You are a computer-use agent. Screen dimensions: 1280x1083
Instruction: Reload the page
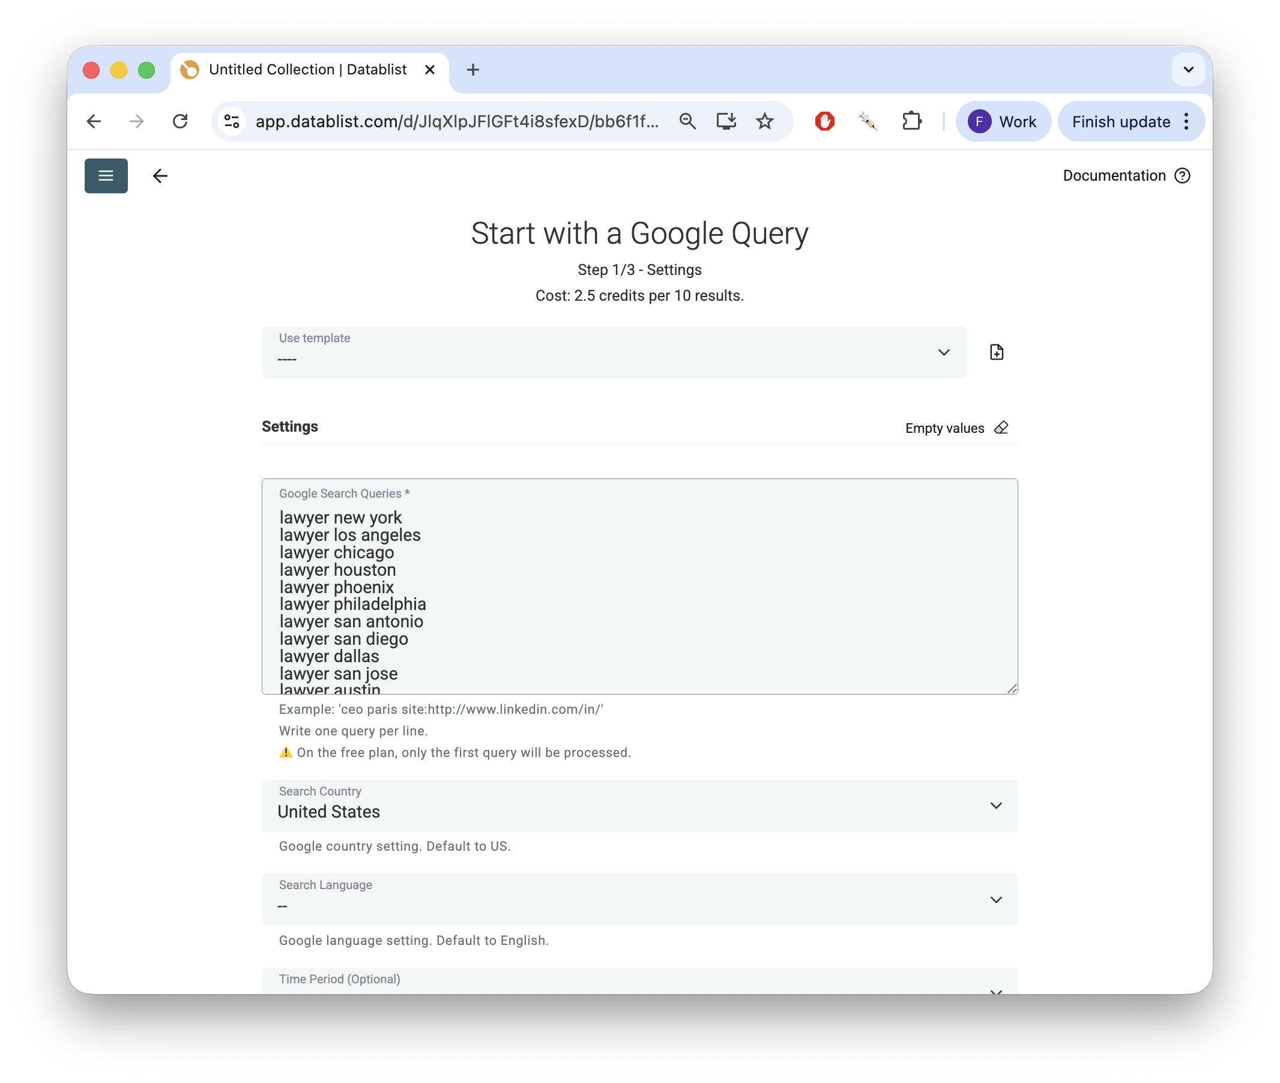pos(180,121)
